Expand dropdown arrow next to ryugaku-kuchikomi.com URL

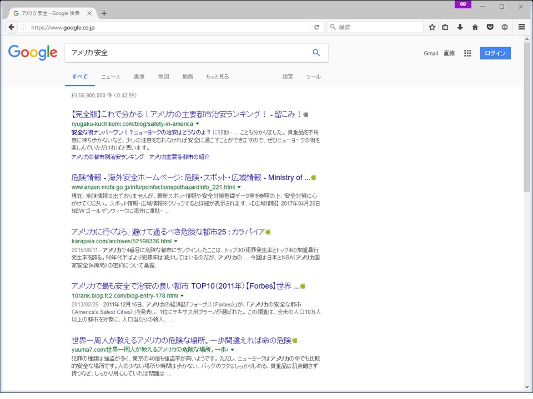pos(198,124)
